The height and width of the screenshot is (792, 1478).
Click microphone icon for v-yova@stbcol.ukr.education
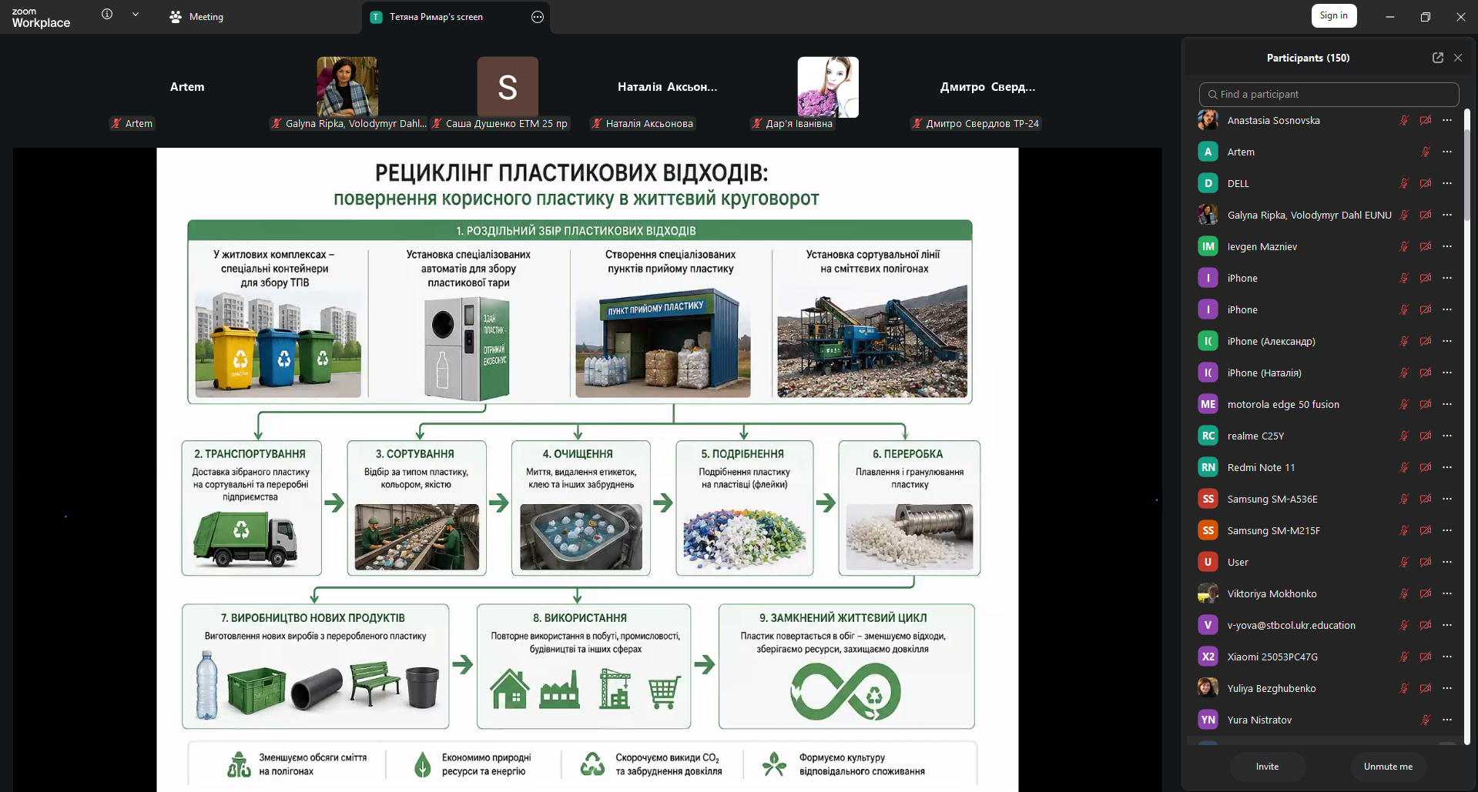pos(1404,626)
